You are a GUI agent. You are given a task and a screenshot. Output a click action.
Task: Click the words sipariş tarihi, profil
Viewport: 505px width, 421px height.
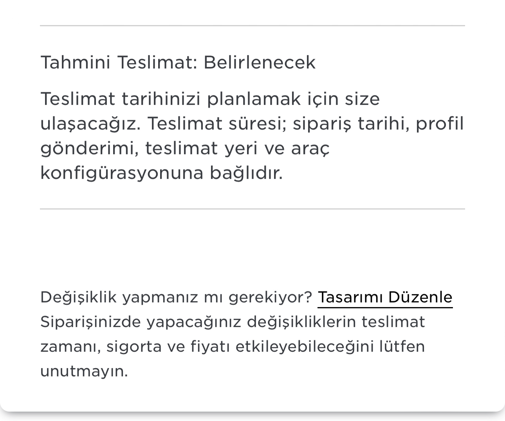pos(378,124)
